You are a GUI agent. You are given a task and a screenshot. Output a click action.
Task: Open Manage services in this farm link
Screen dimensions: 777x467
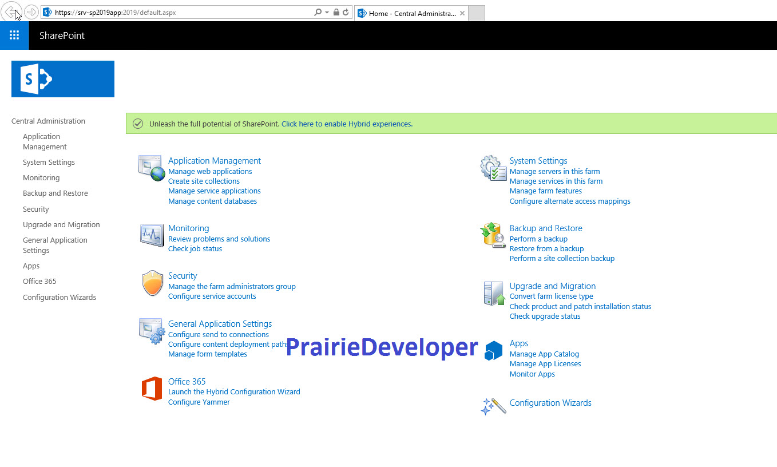(x=556, y=181)
